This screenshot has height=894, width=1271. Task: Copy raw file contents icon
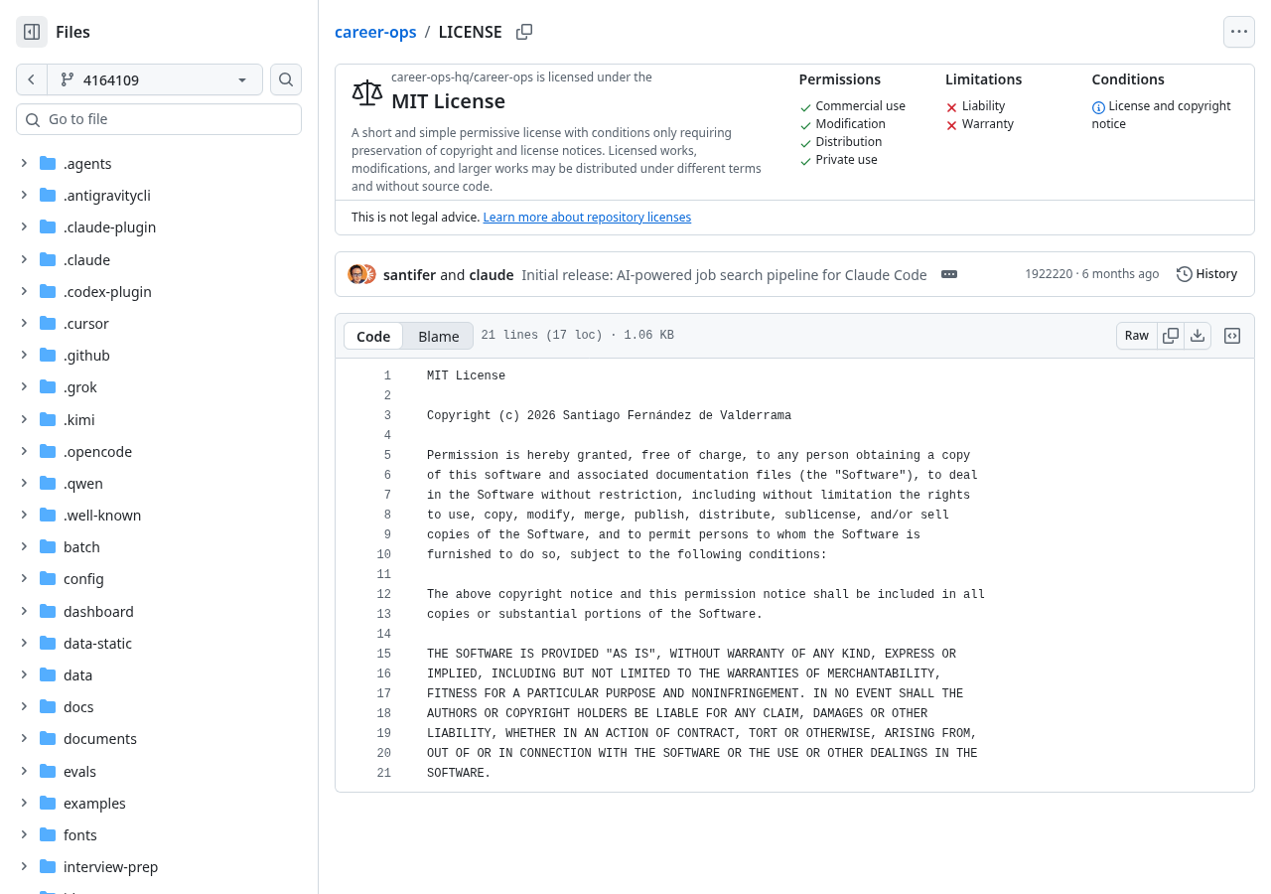point(1171,336)
